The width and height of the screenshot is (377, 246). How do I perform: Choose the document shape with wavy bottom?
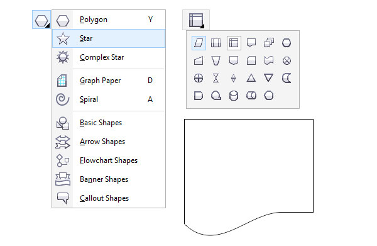[x=251, y=43]
